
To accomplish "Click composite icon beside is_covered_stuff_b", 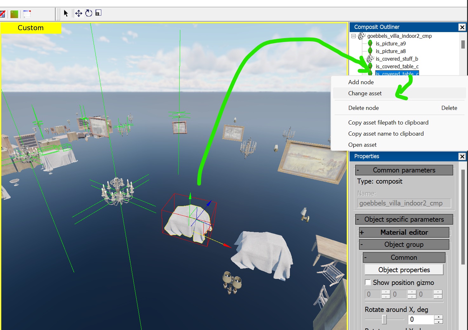I will (370, 59).
